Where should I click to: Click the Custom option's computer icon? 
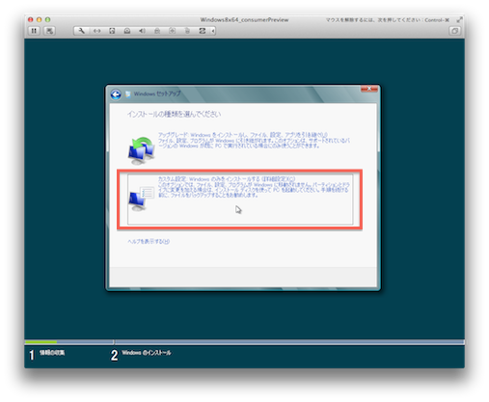pyautogui.click(x=141, y=199)
